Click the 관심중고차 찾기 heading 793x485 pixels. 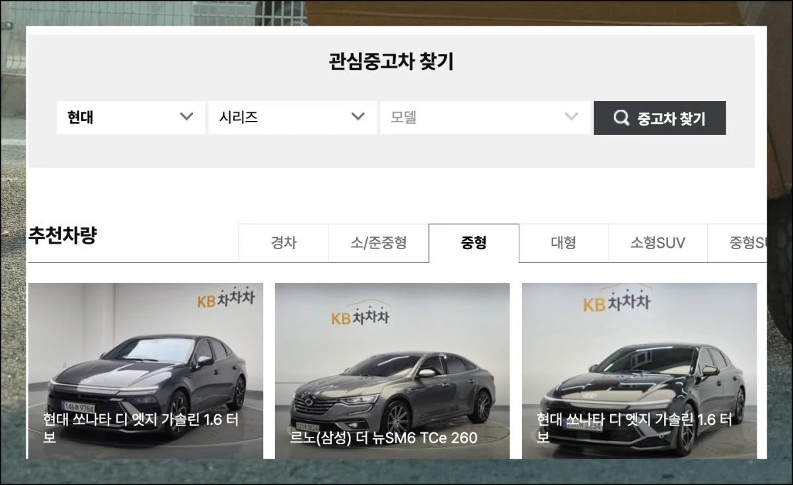391,62
